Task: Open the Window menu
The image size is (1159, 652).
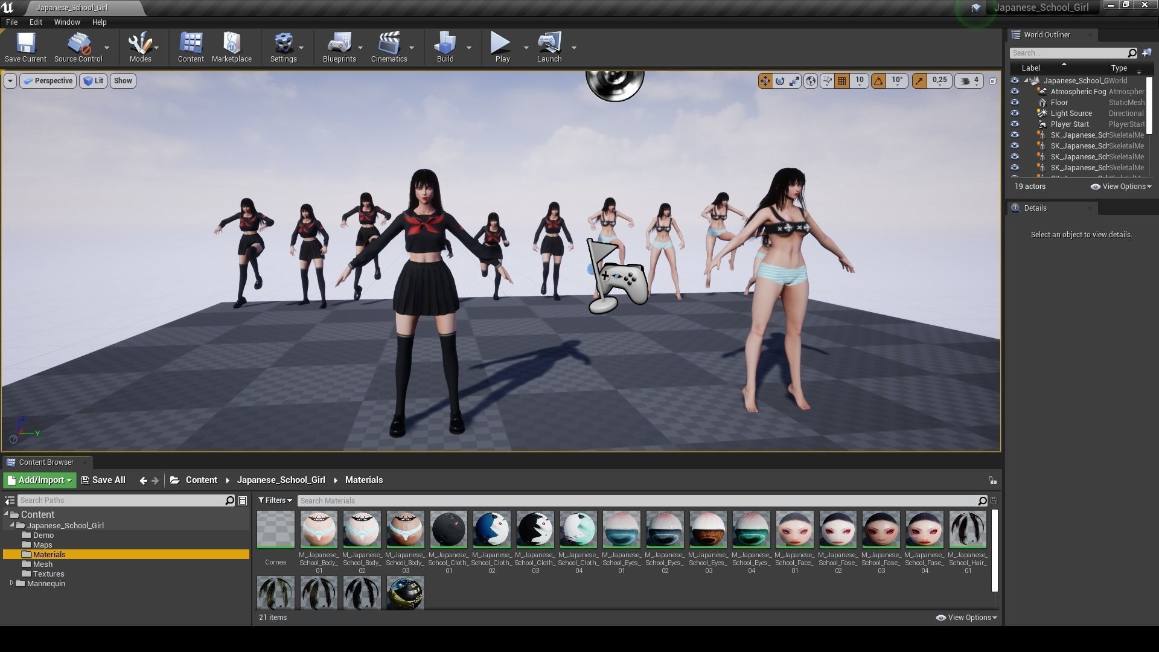Action: [66, 22]
